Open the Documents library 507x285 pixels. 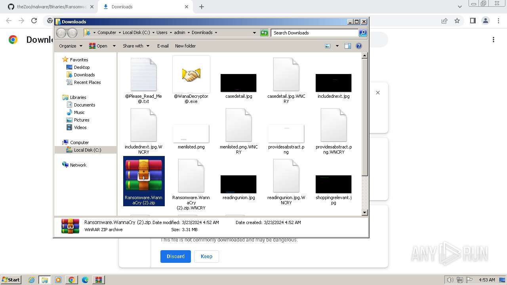pyautogui.click(x=84, y=105)
